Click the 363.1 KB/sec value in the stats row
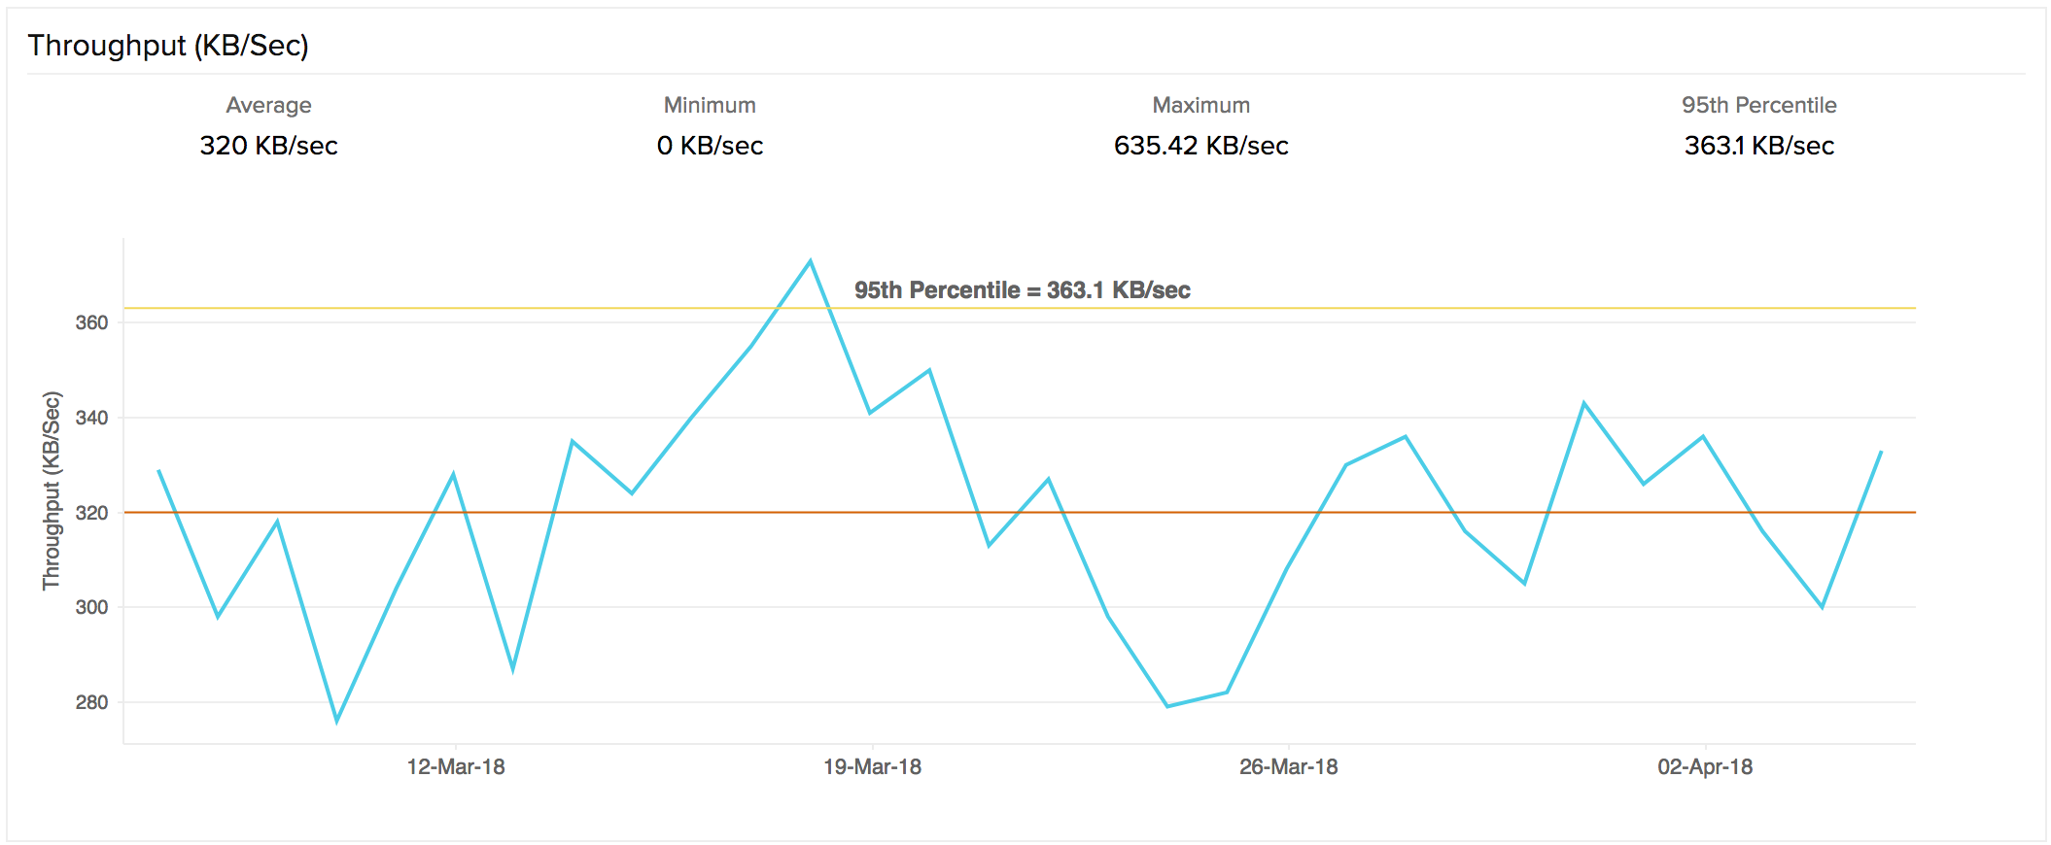 pyautogui.click(x=1758, y=146)
